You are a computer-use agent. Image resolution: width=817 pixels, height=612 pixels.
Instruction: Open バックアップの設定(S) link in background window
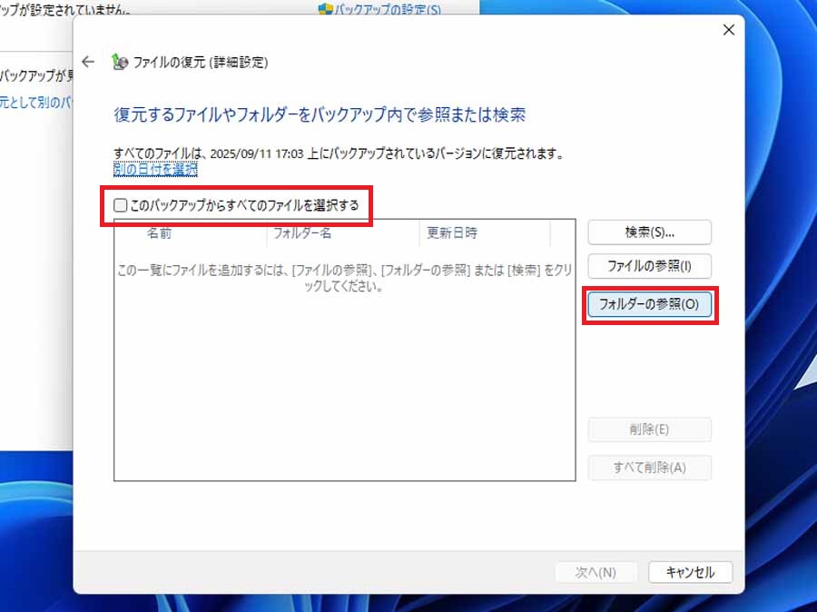387,9
